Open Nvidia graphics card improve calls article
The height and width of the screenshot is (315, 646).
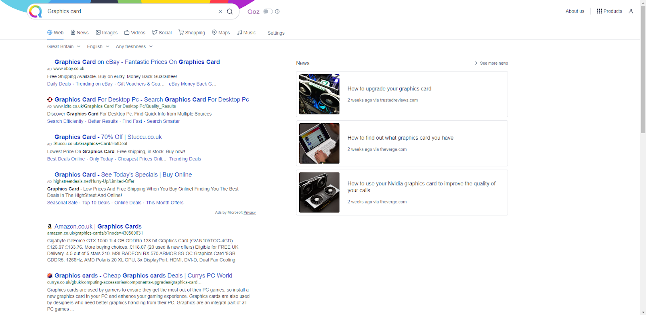[x=422, y=187]
